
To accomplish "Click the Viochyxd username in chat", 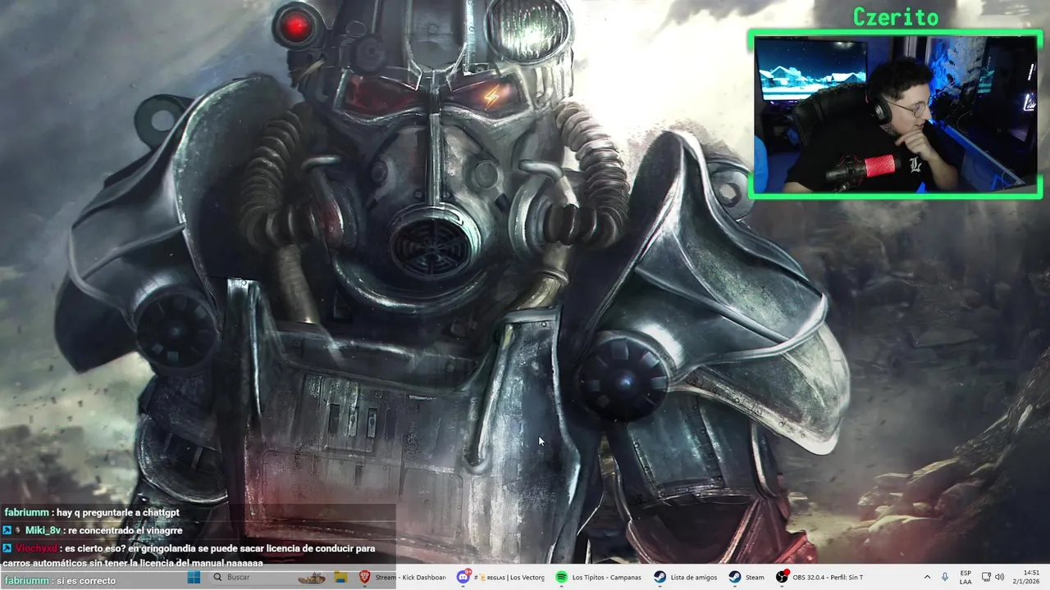I will 37,548.
